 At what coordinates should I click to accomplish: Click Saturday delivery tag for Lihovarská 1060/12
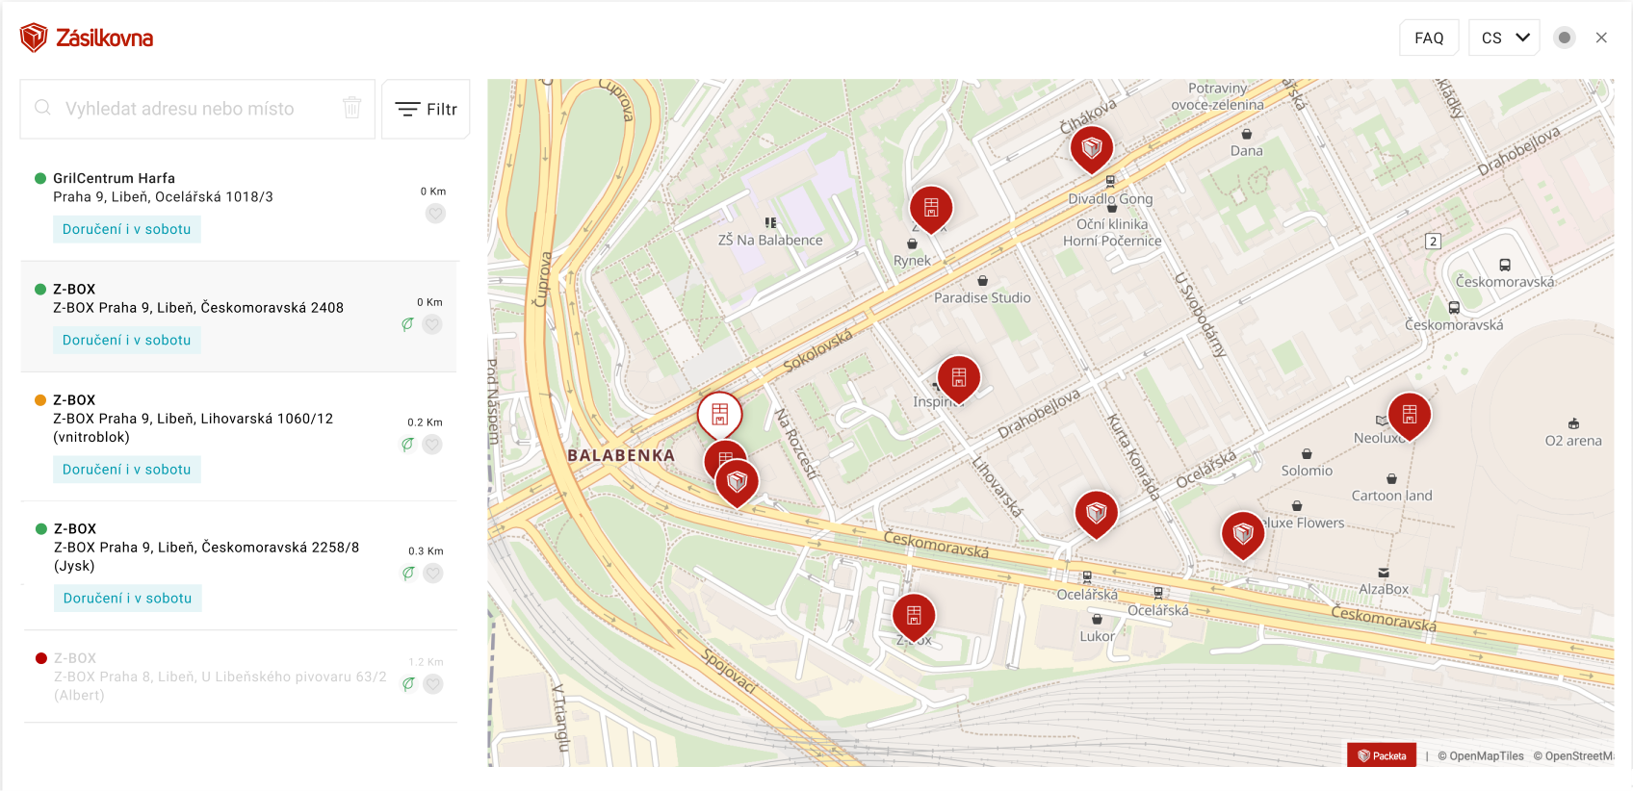(x=127, y=470)
